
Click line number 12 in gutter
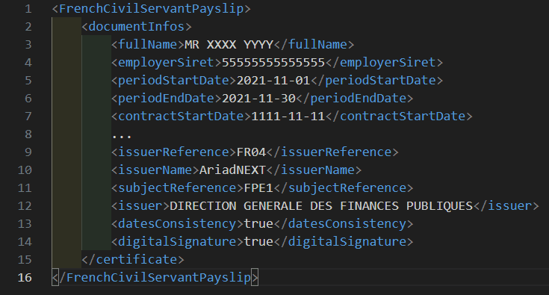[25, 206]
